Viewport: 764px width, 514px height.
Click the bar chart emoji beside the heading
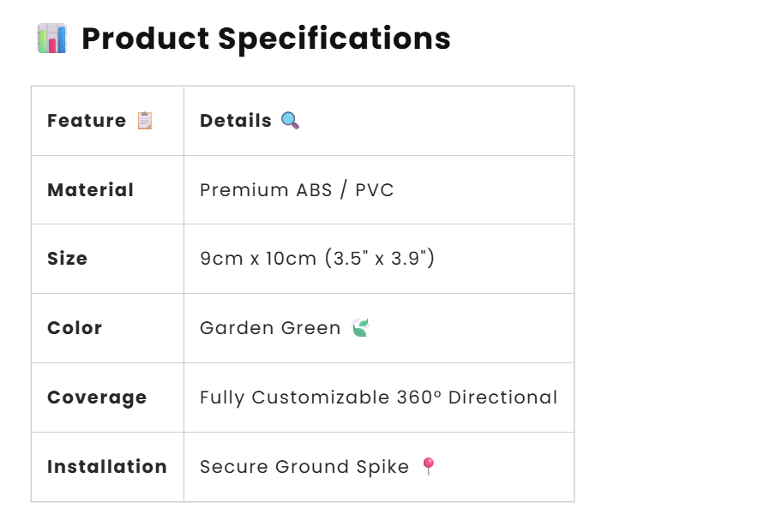[52, 39]
